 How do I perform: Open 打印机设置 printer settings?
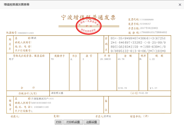tap(73, 122)
